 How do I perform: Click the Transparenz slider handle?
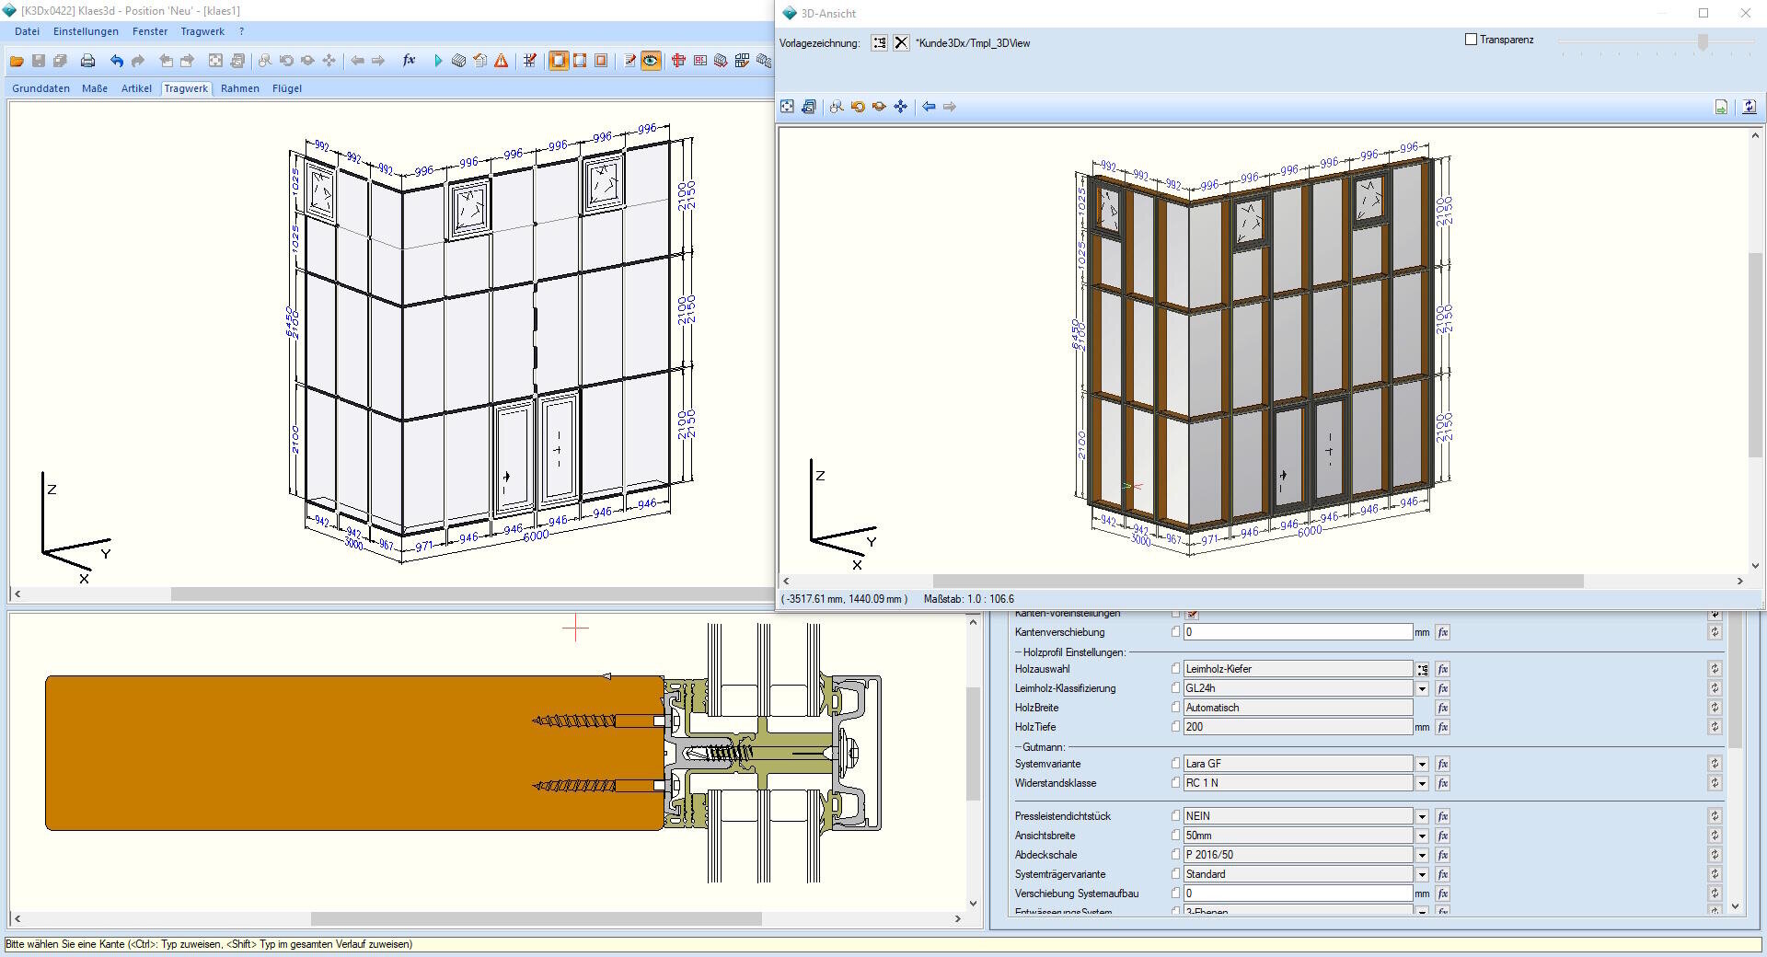click(x=1703, y=42)
